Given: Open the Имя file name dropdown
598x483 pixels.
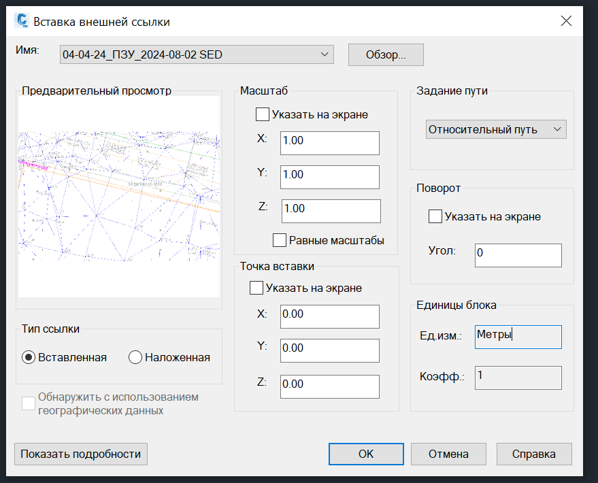Looking at the screenshot, I should tap(197, 54).
